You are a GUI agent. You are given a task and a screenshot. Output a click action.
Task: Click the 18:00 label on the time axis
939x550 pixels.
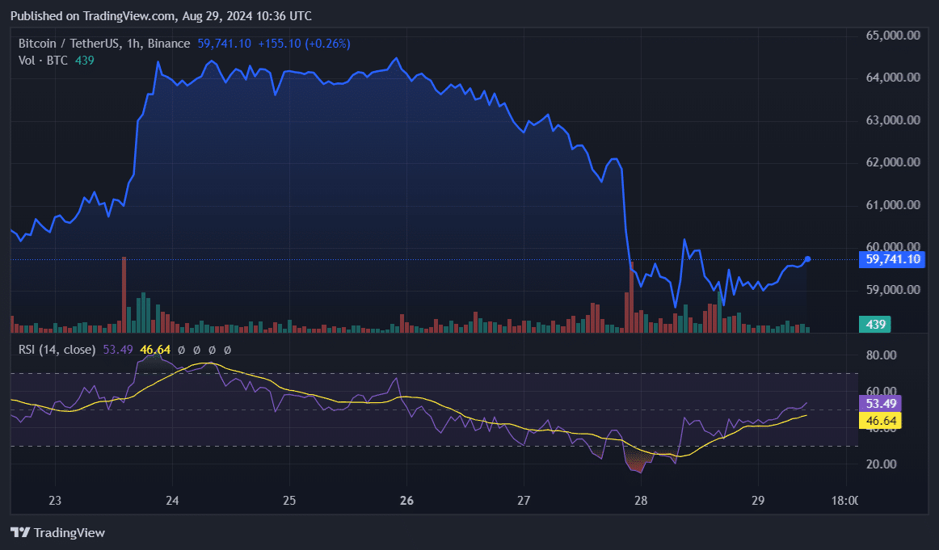pyautogui.click(x=845, y=501)
